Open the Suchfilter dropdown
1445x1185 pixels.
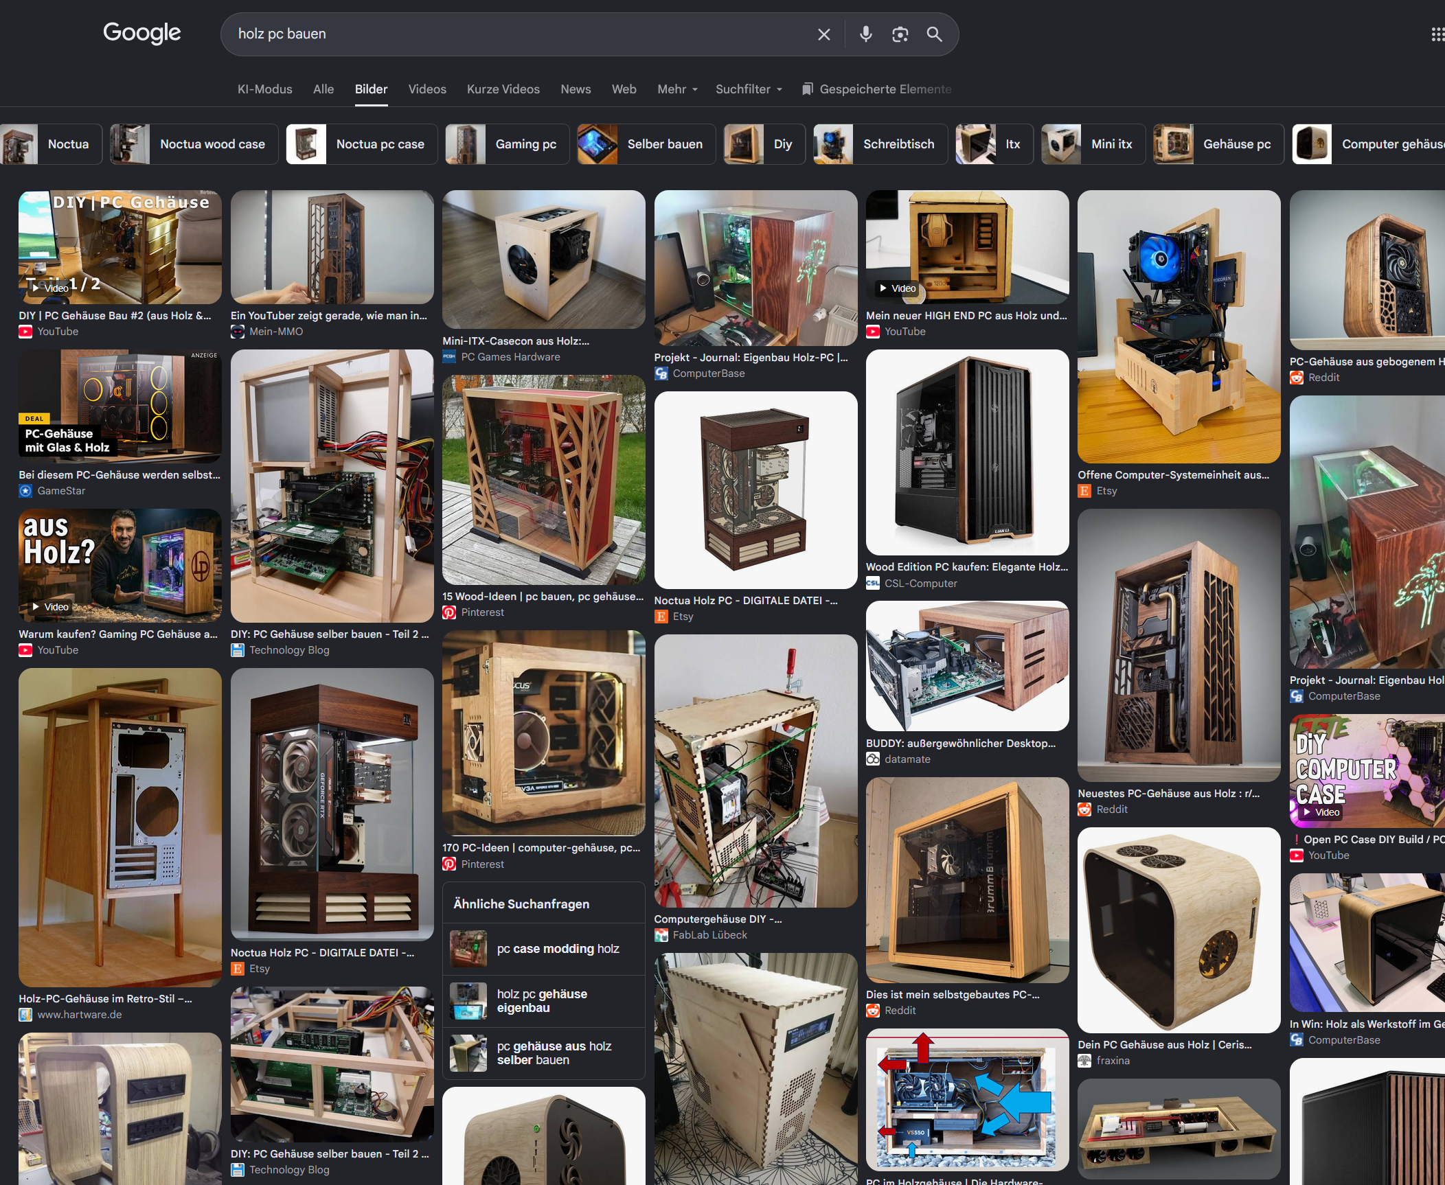pos(749,89)
